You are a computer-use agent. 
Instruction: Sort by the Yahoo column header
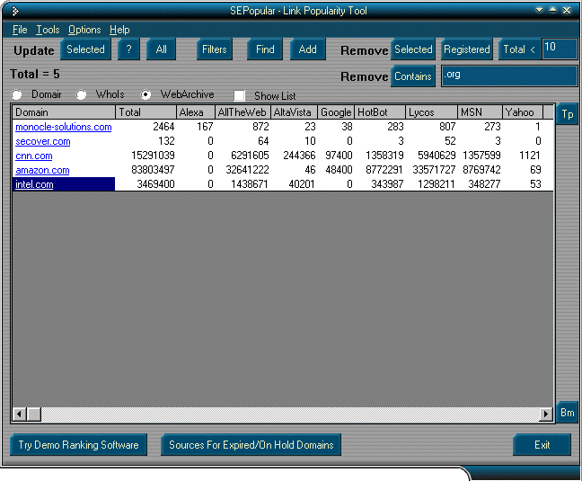click(523, 112)
